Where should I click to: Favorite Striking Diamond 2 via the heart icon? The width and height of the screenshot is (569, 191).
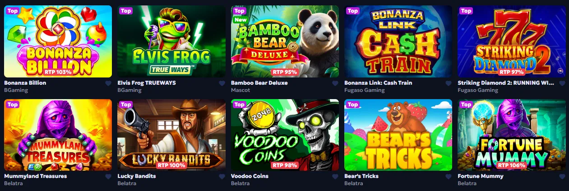[562, 83]
